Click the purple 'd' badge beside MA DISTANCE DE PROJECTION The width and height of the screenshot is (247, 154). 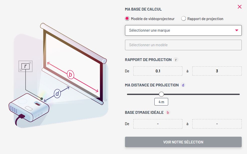183,85
